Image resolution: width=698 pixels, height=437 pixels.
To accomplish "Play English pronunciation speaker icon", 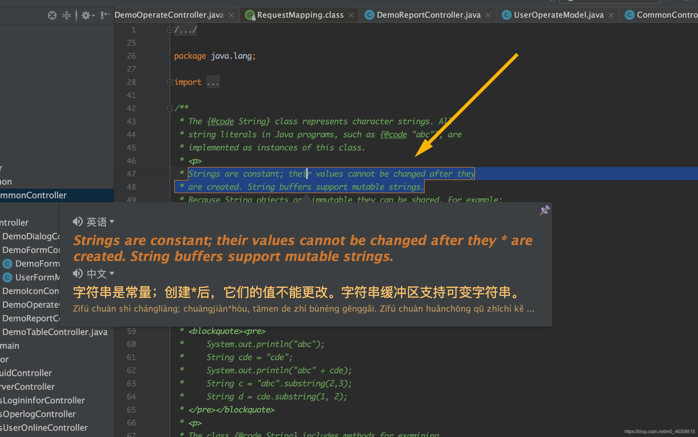I will tap(78, 222).
